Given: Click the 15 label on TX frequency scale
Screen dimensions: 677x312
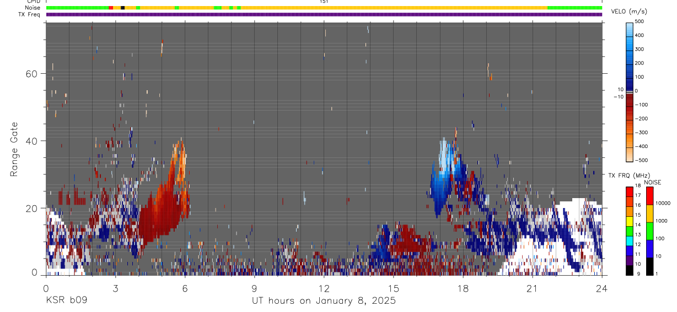Looking at the screenshot, I should [x=637, y=215].
